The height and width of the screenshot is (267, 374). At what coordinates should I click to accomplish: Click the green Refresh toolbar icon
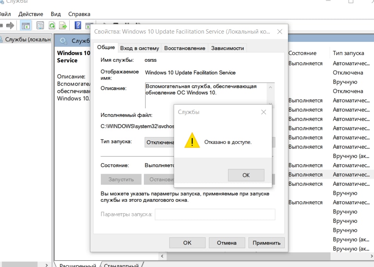[52, 25]
